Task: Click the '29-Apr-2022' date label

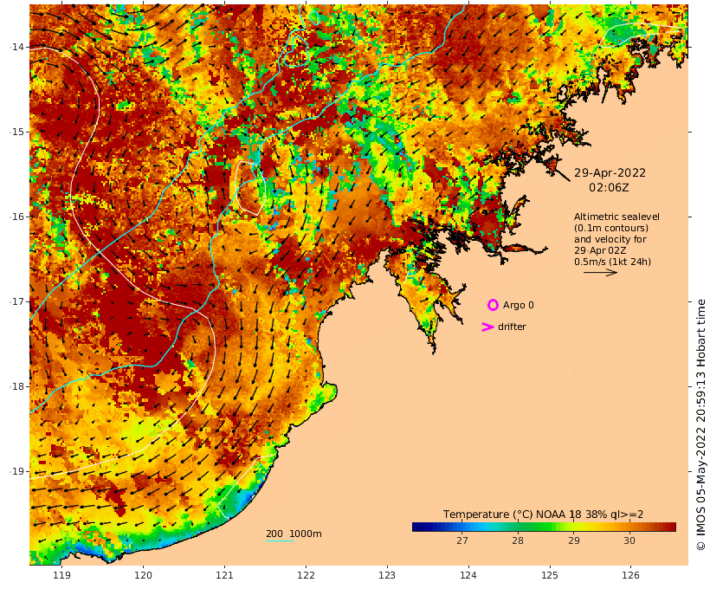Action: coord(610,172)
